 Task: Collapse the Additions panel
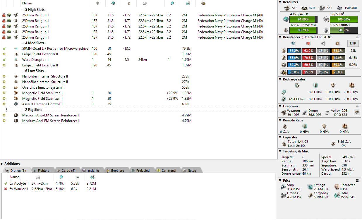2,164
